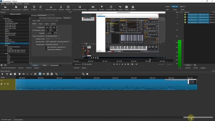This screenshot has width=215, height=121.
Task: Click the timeline Zoom In magnifier
Action: (83, 74)
